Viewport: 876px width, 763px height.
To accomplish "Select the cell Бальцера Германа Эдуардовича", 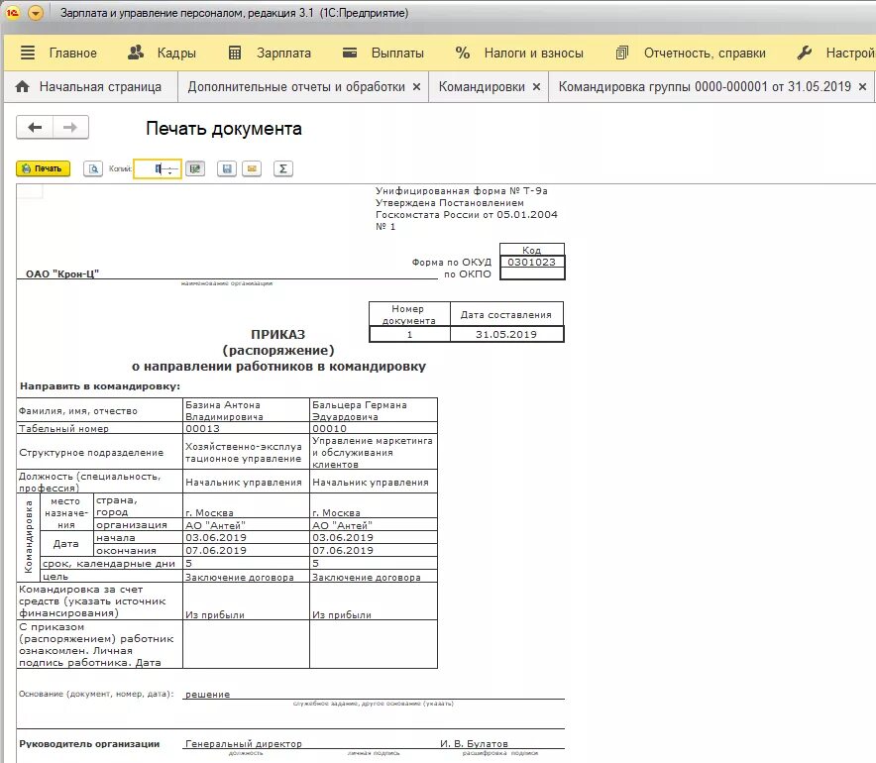I will pyautogui.click(x=374, y=410).
